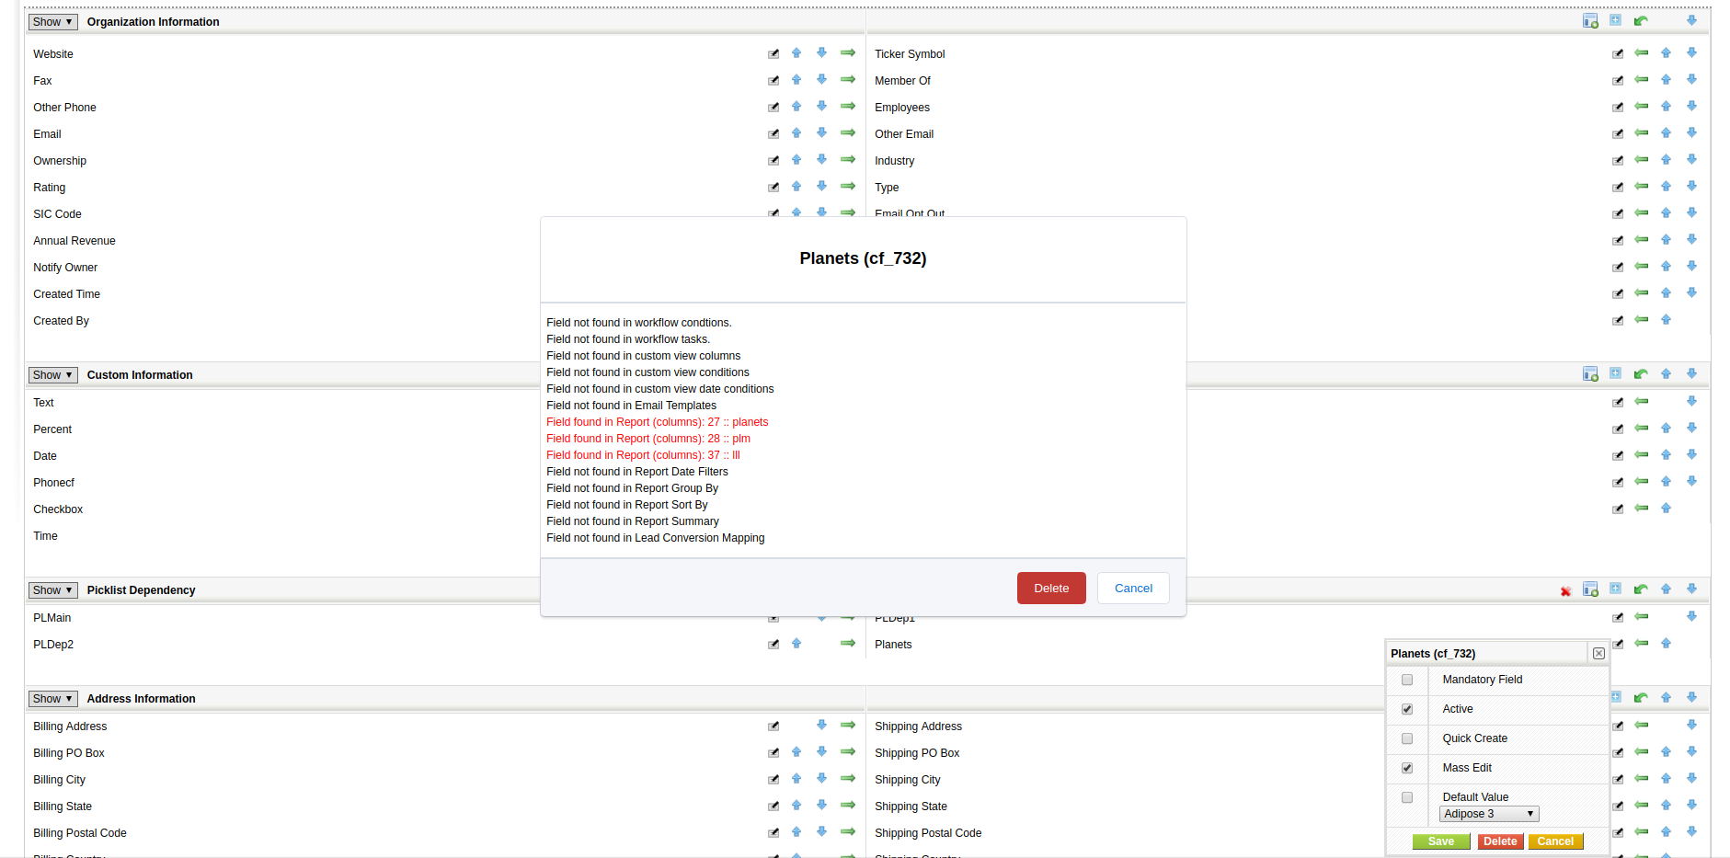This screenshot has width=1730, height=858.
Task: Add a custom field to Organization Information
Action: pos(1590,20)
